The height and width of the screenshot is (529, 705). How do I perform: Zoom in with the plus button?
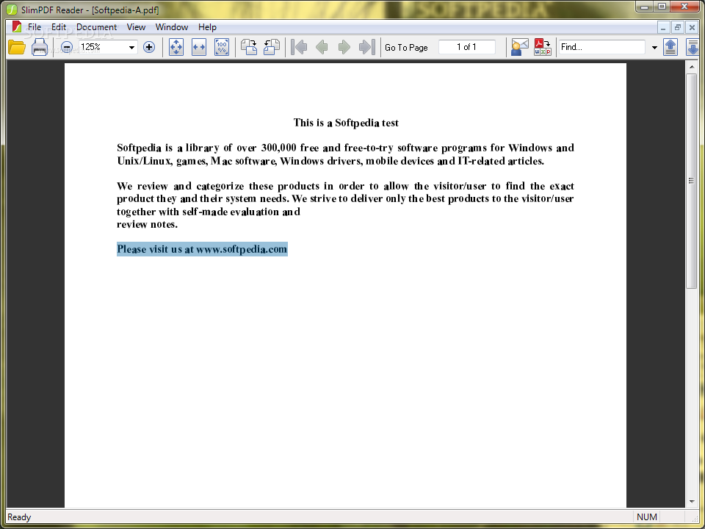[149, 47]
